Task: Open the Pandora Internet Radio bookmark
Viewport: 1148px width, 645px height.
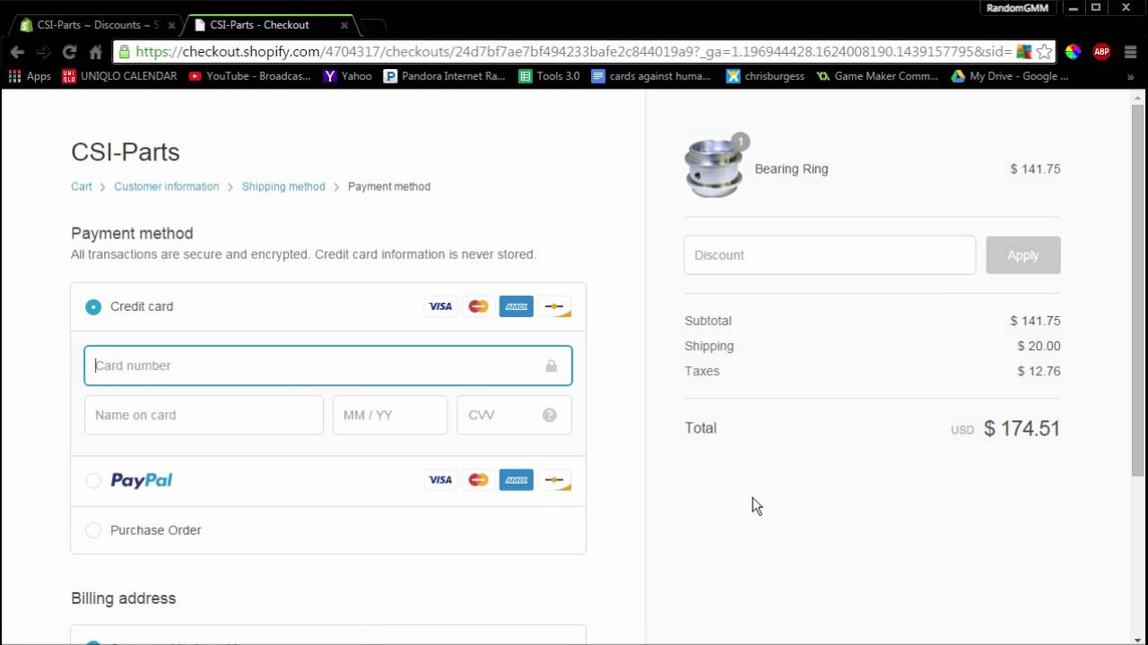Action: (x=444, y=76)
